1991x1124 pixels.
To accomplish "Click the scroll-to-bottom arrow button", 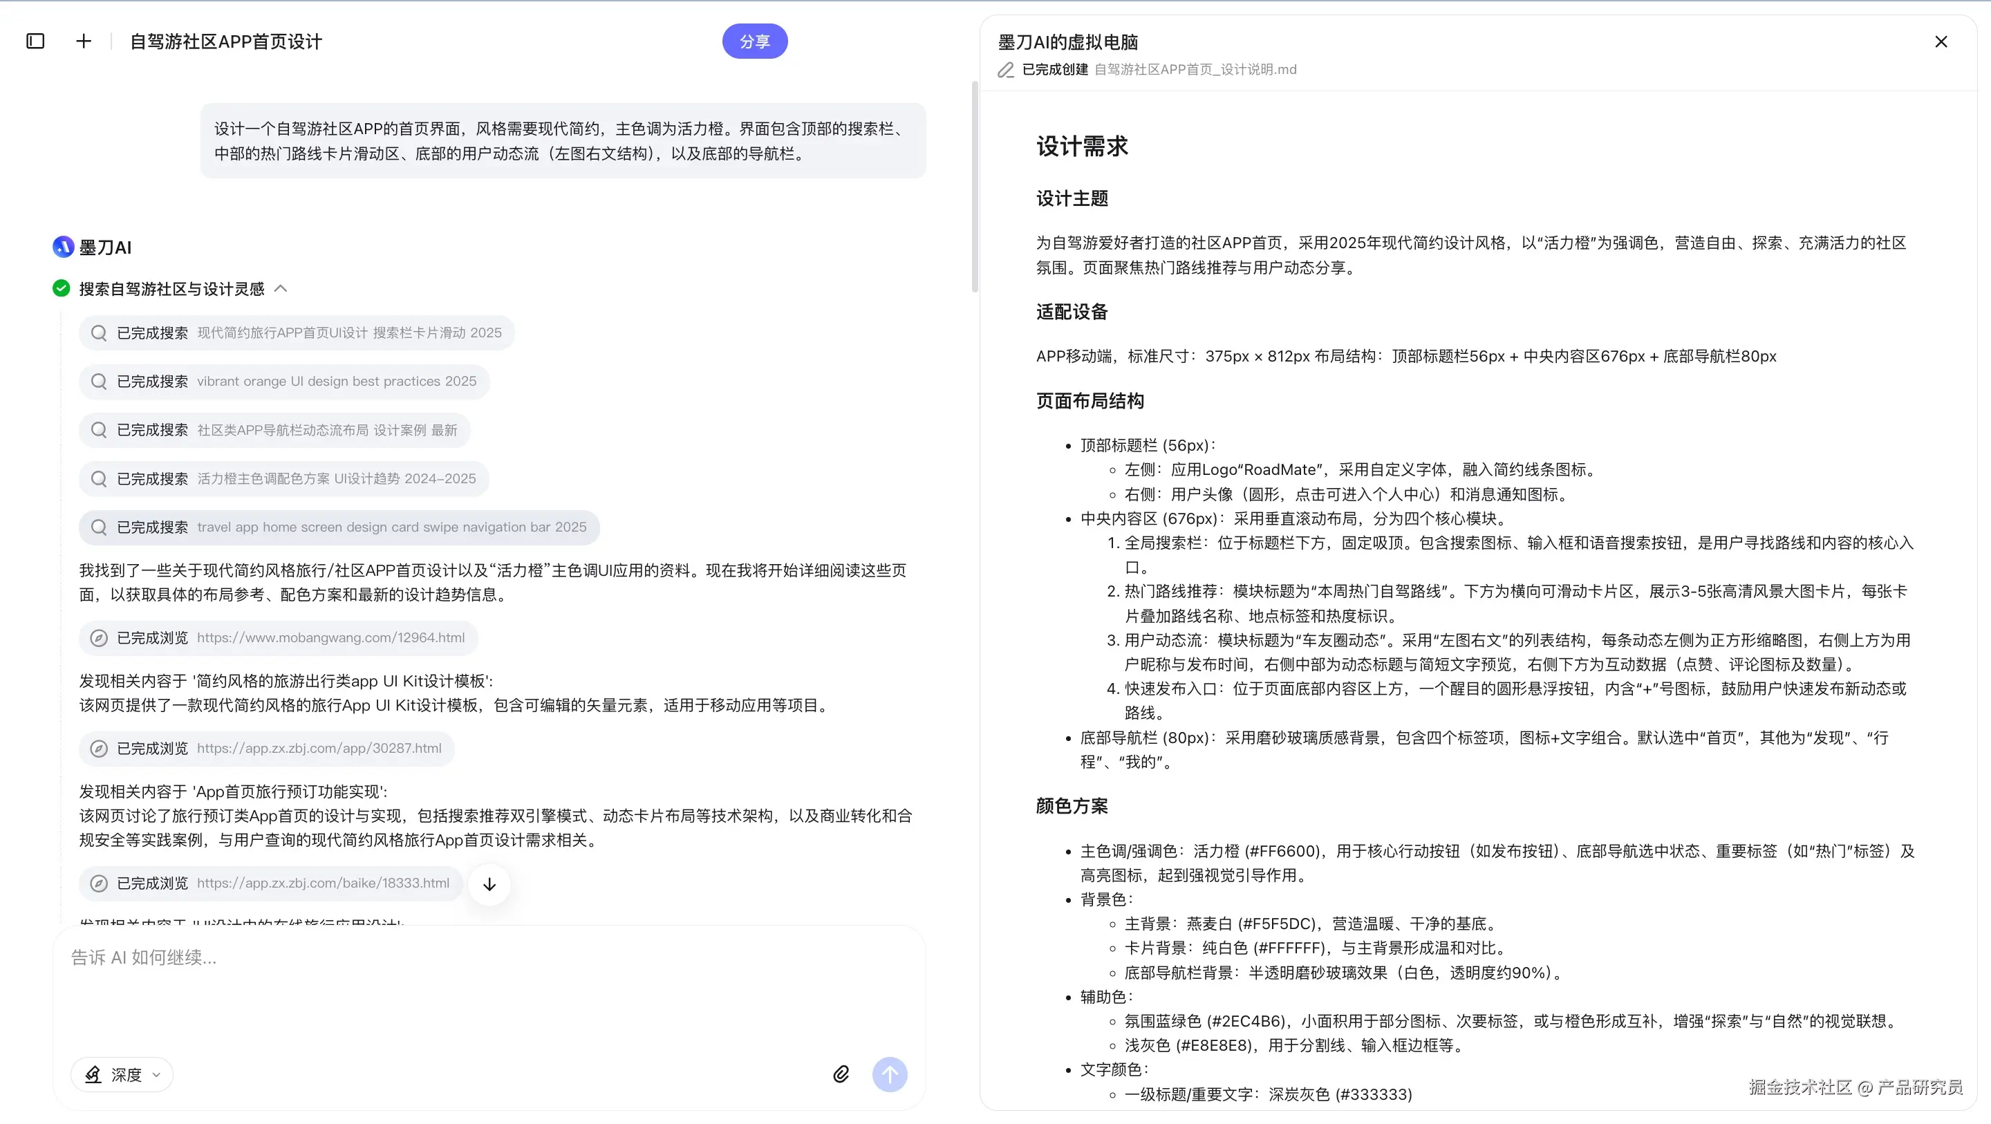I will click(x=489, y=884).
